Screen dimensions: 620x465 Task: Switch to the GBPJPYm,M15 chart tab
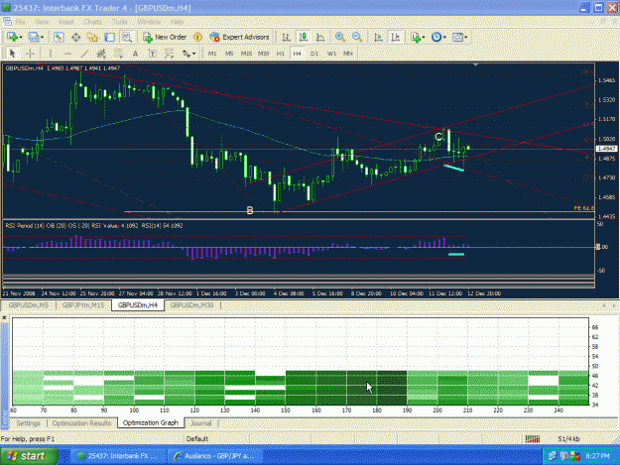[x=83, y=305]
